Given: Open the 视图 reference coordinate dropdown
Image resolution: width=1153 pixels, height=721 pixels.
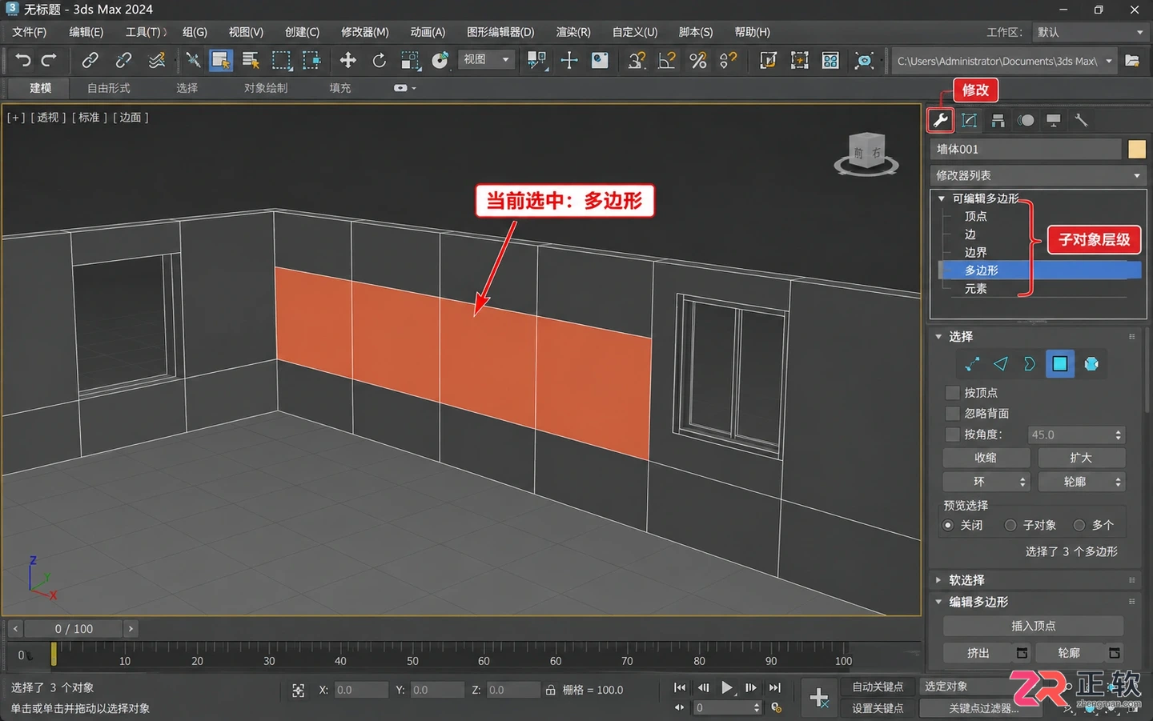Looking at the screenshot, I should [x=487, y=59].
